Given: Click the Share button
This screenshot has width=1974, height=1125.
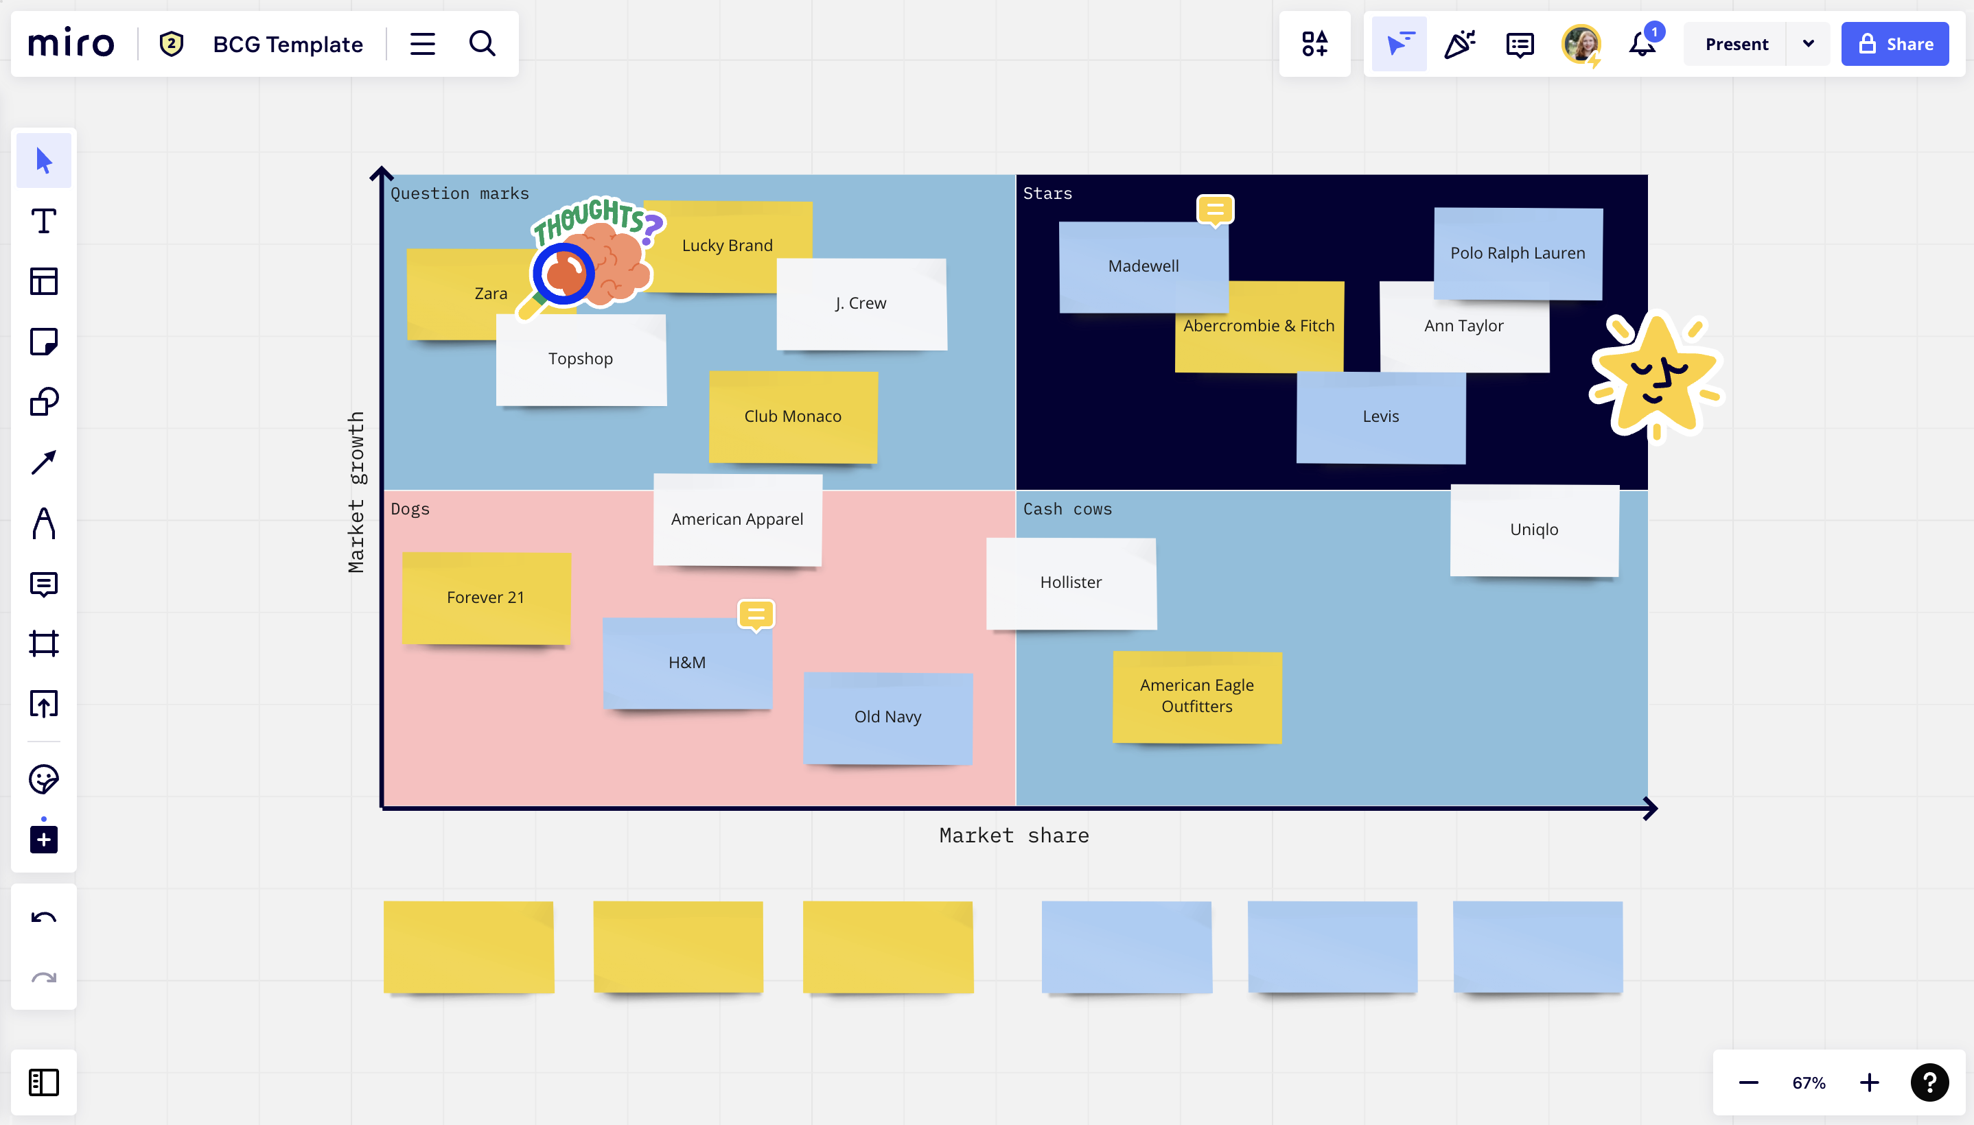Looking at the screenshot, I should (1895, 44).
